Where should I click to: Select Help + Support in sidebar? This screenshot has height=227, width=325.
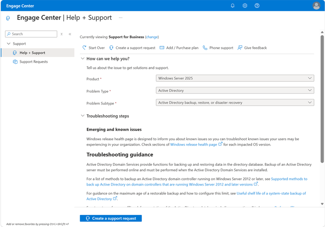(38, 53)
